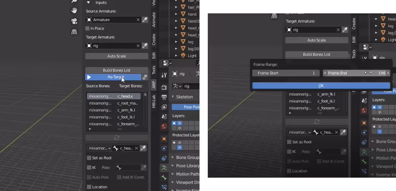Toggle perspective grid icon in left screenshot viewport
The height and width of the screenshot is (191, 396).
[x=74, y=32]
